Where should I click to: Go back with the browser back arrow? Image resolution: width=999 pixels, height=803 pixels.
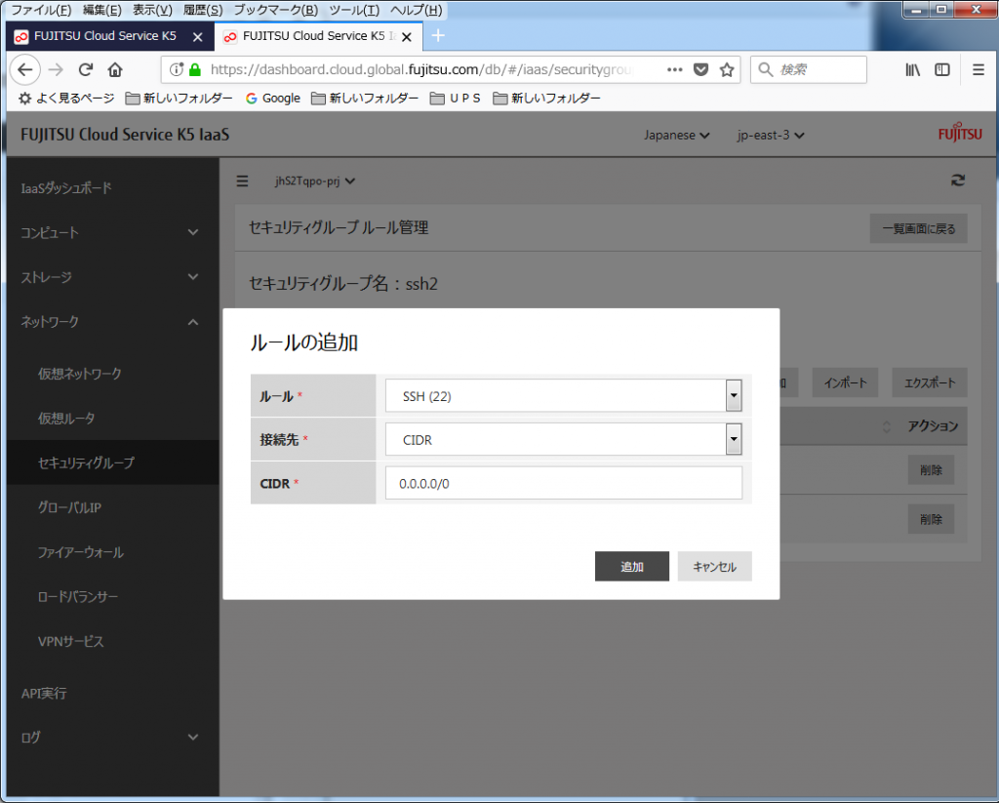[x=24, y=69]
